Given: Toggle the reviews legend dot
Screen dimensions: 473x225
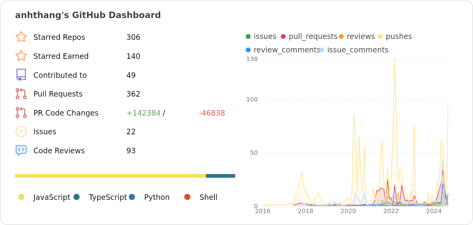Looking at the screenshot, I should 341,36.
